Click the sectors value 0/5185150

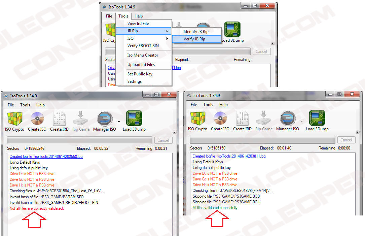coord(217,148)
